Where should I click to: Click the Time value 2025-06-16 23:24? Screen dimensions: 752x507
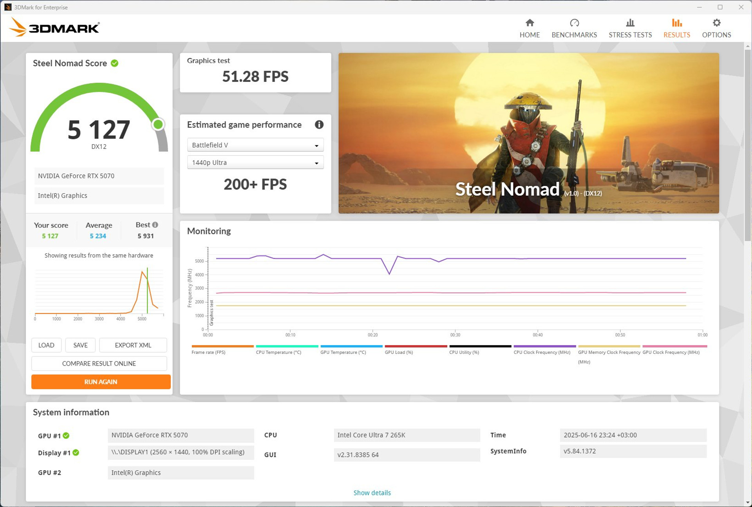pos(633,435)
